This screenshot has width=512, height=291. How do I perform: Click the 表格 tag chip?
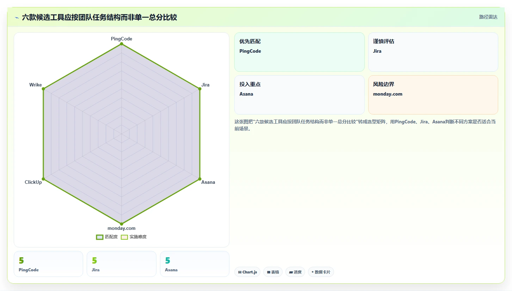tap(273, 272)
